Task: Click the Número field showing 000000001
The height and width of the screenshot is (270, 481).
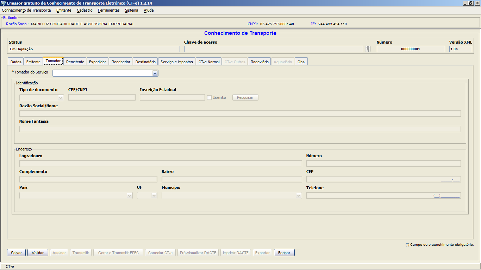Action: coord(411,49)
